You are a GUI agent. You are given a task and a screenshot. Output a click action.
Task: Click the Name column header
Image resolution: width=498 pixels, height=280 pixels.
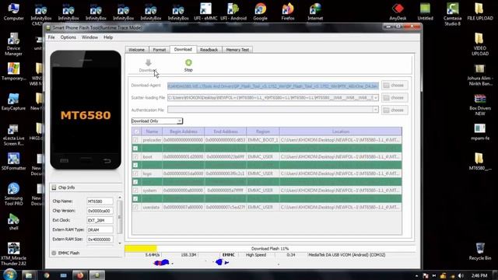[152, 131]
